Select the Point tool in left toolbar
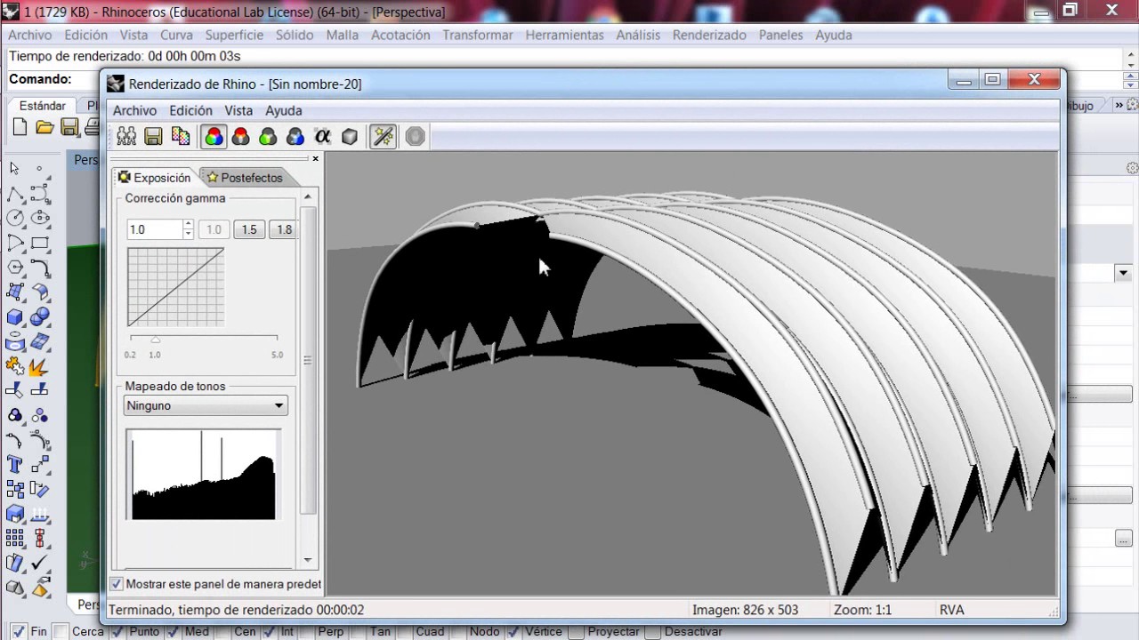The image size is (1139, 640). [39, 169]
